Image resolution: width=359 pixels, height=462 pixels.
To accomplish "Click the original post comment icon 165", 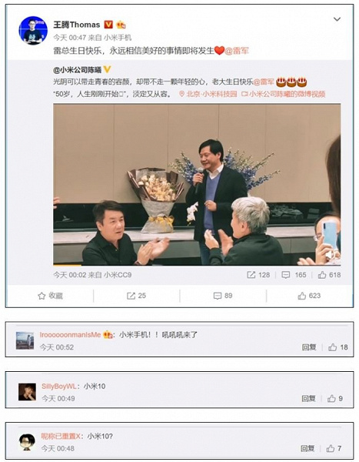I will (294, 275).
